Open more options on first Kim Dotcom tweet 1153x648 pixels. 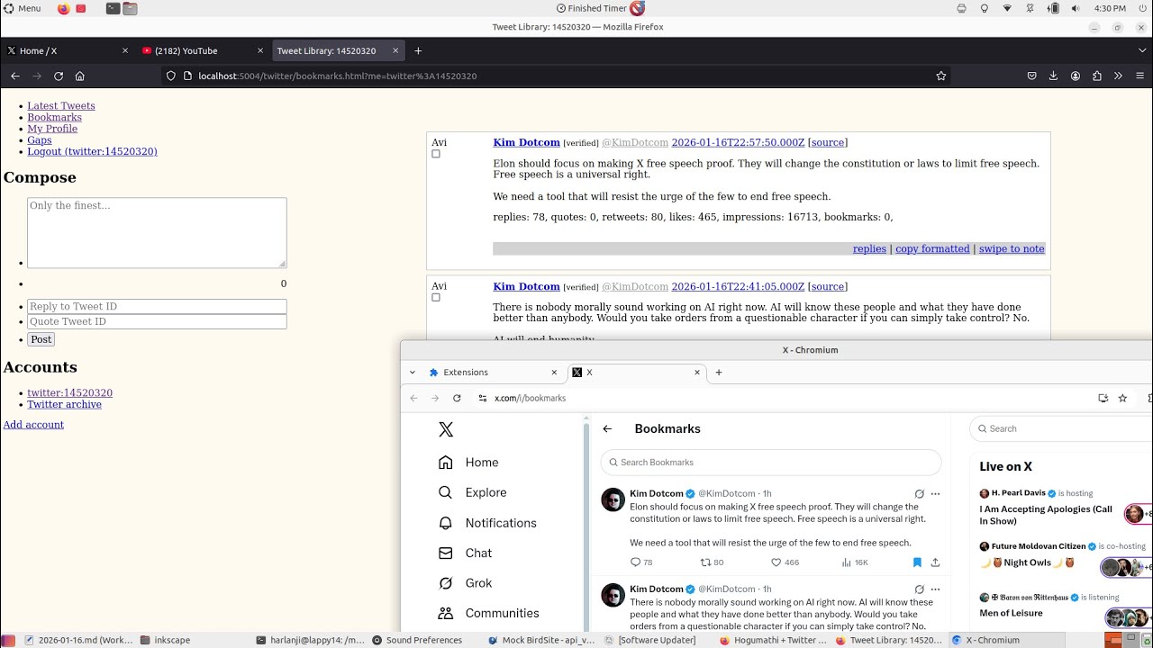(x=935, y=494)
